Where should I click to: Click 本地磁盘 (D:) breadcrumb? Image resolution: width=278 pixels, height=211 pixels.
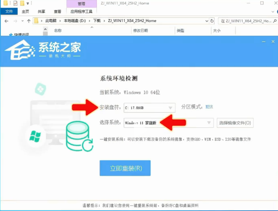(75, 21)
